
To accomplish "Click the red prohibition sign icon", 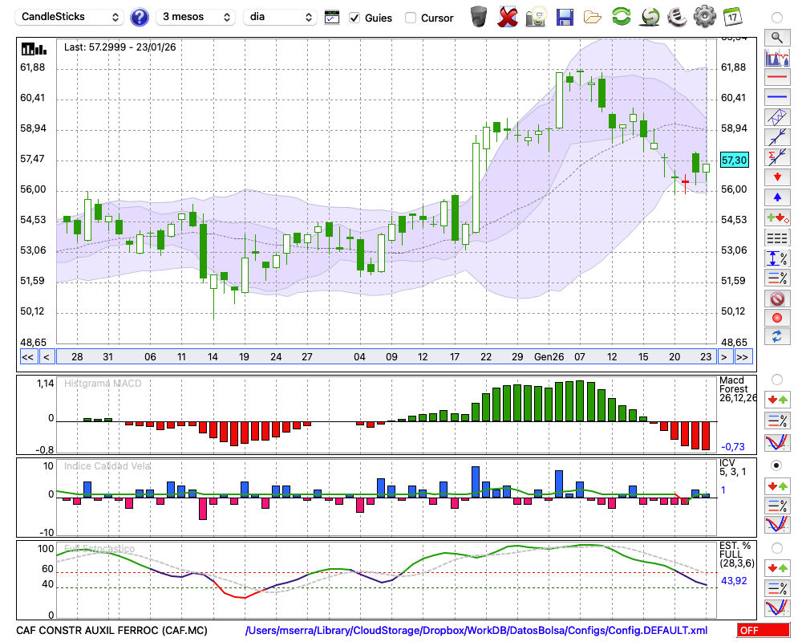I will tap(776, 299).
